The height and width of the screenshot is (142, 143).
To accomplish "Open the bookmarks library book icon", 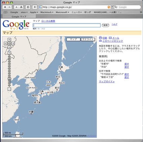I will coord(5,12).
